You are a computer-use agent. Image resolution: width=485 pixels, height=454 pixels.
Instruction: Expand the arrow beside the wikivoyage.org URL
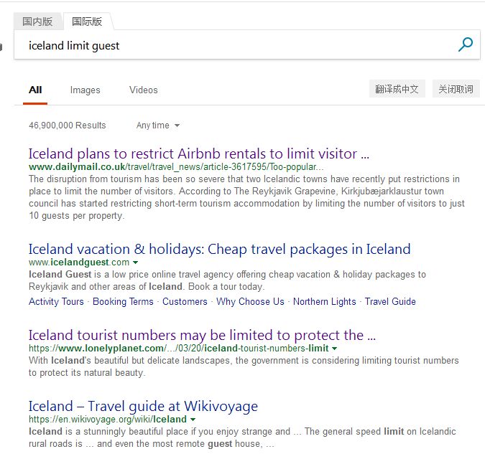(x=193, y=420)
